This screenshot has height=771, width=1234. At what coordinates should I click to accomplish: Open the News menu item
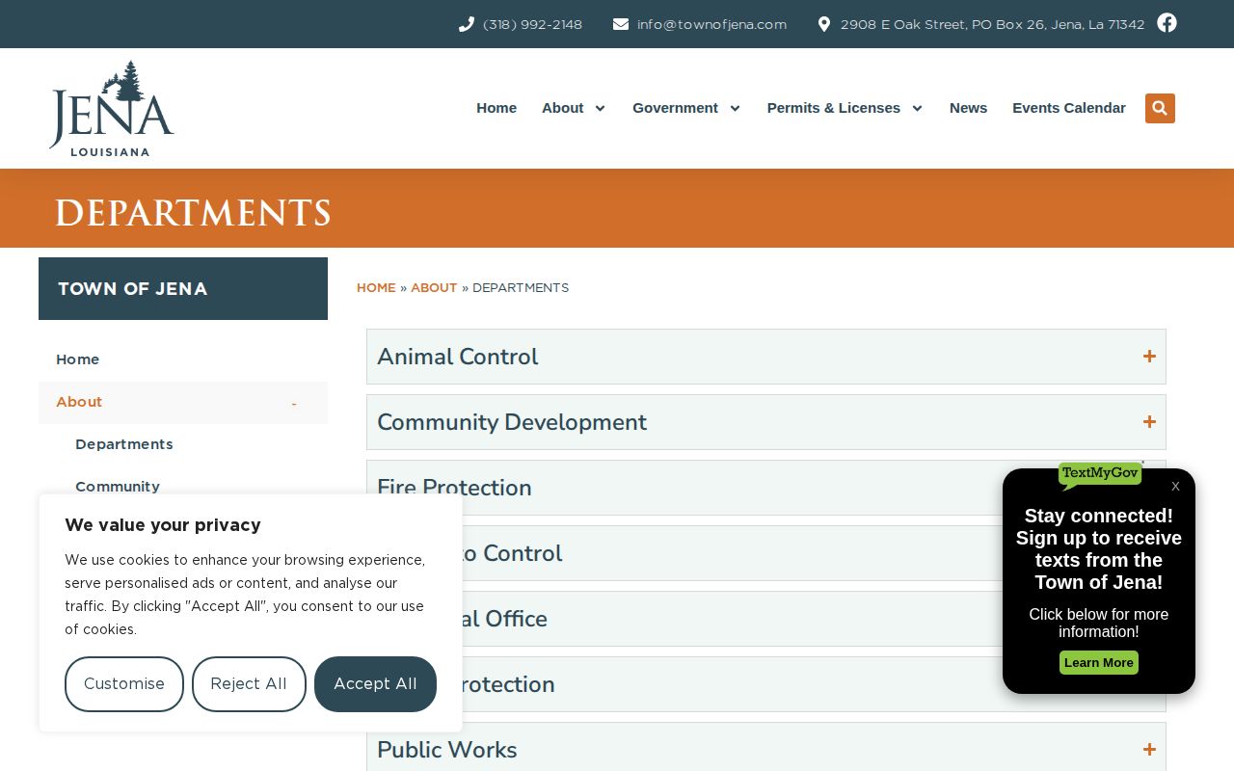tap(968, 108)
